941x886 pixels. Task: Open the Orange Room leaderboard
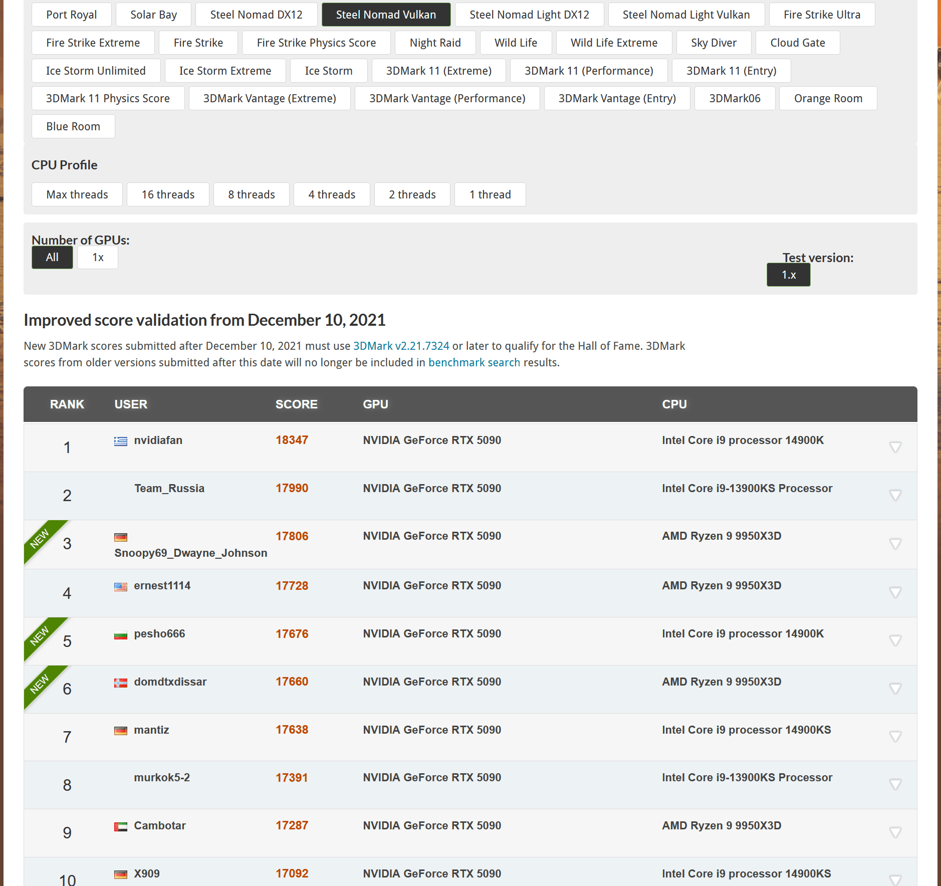(828, 98)
